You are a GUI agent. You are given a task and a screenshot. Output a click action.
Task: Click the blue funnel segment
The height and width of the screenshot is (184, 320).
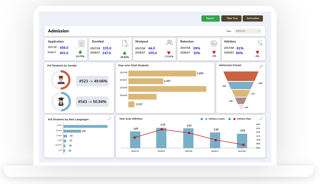click(241, 85)
